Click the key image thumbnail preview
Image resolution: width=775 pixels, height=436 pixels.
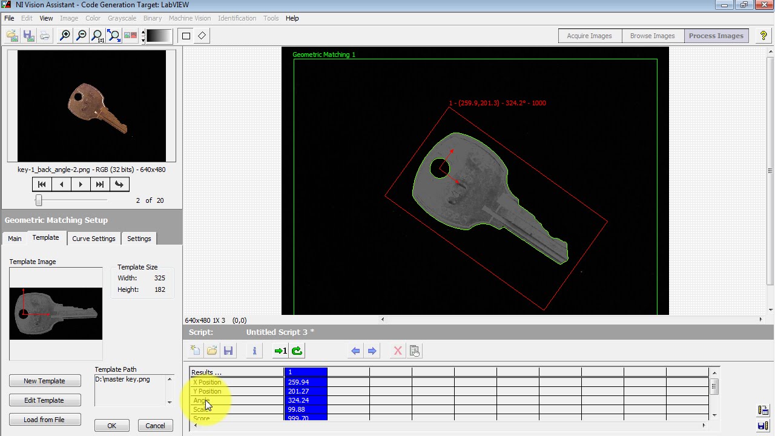(91, 106)
